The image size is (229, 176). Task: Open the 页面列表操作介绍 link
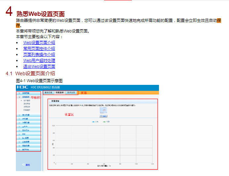[x=39, y=55]
